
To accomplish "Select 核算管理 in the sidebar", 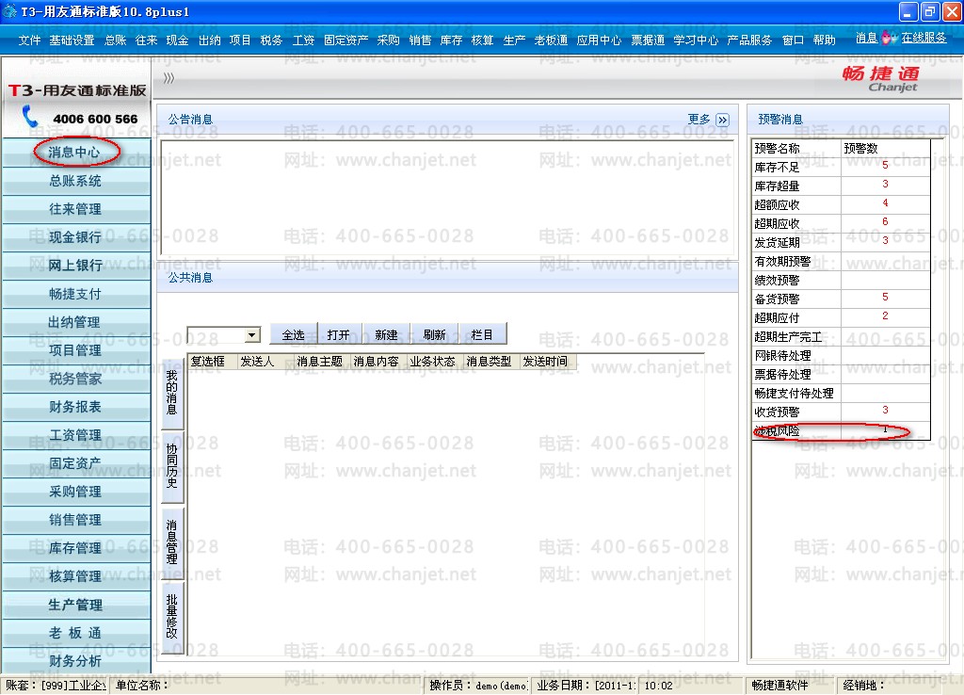I will click(x=76, y=576).
